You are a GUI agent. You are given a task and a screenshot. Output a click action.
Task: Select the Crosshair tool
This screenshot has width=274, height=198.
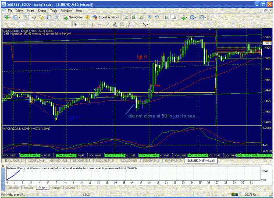pos(83,25)
